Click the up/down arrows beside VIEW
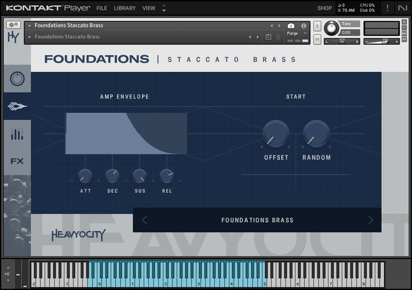The image size is (412, 290). [164, 8]
